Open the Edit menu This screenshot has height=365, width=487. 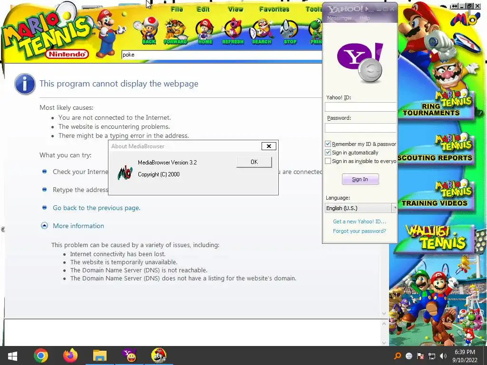click(203, 10)
